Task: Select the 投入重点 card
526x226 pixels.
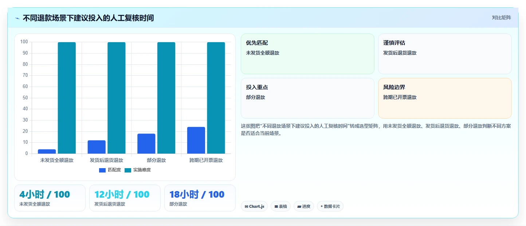Action: (307, 98)
